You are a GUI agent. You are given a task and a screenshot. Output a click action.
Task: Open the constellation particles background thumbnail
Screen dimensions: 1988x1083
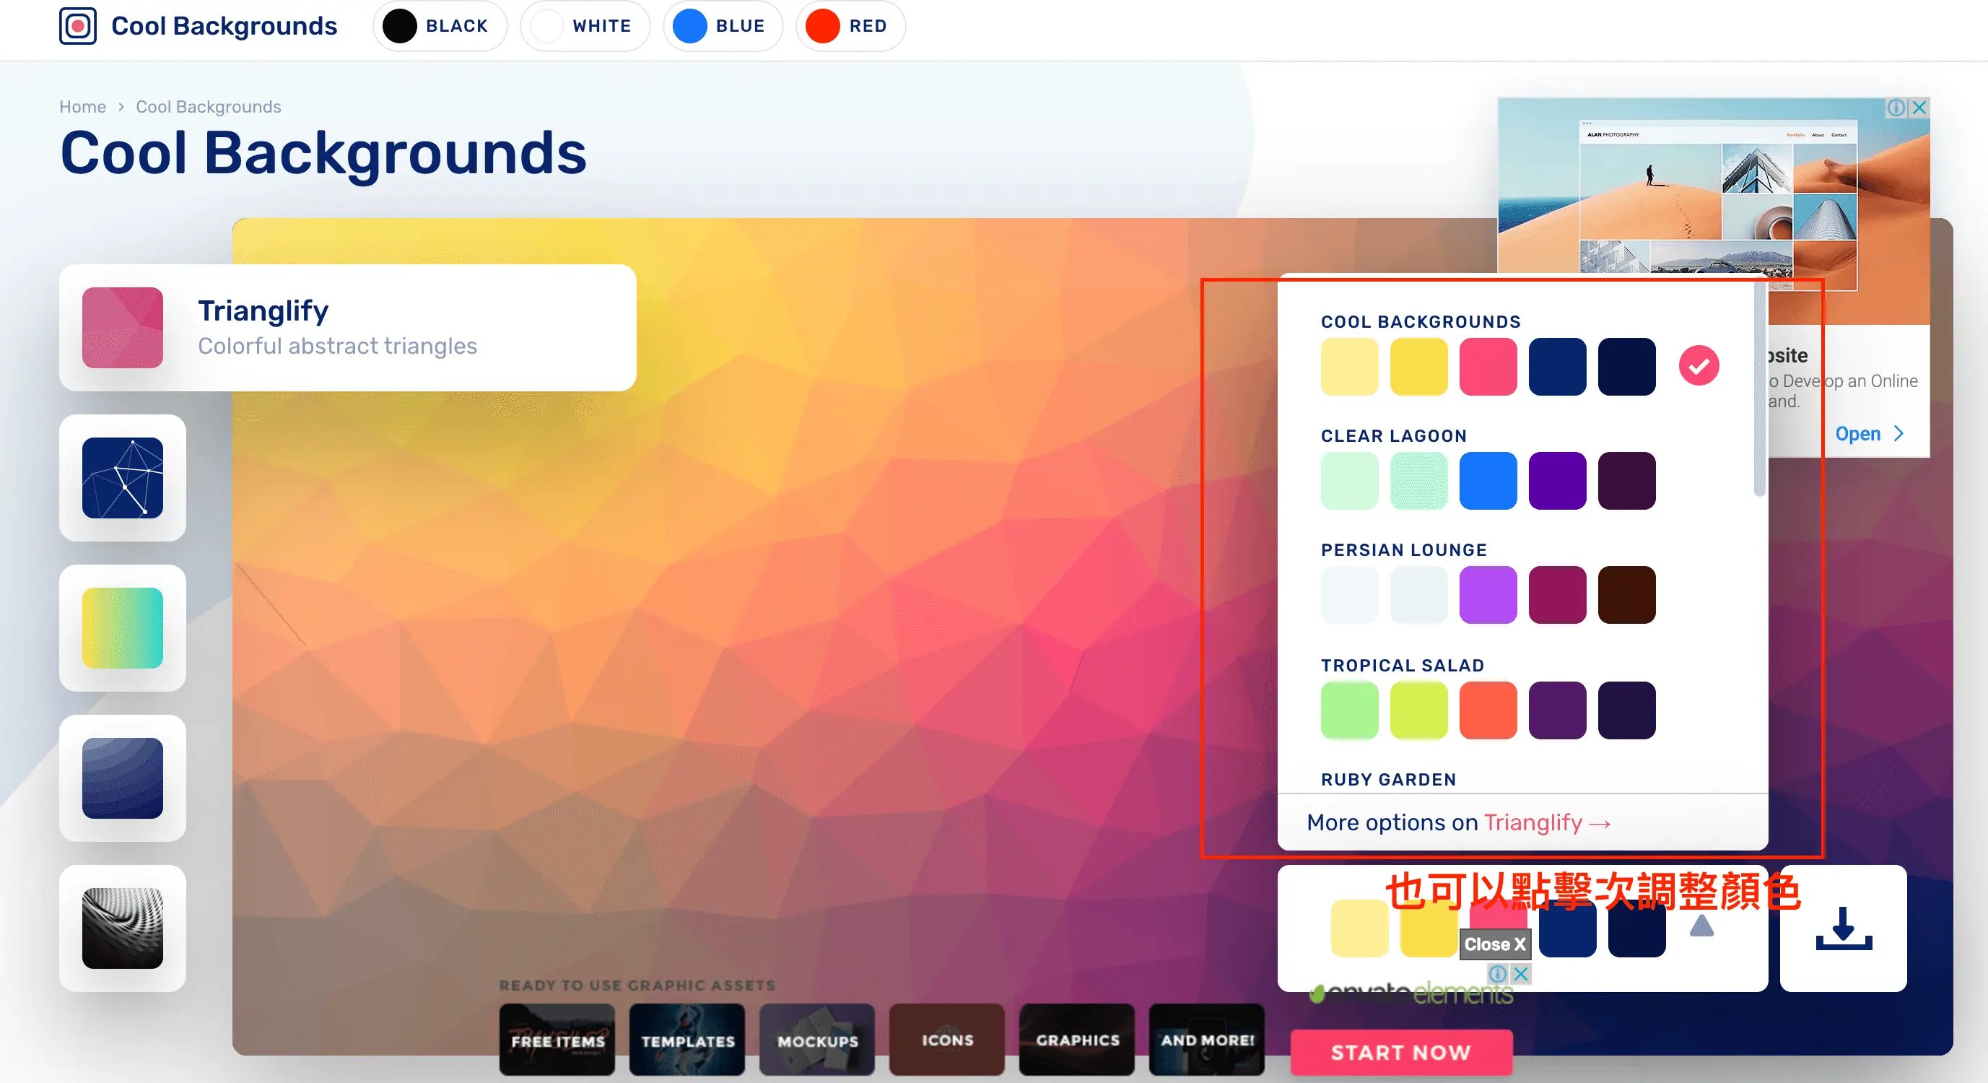pyautogui.click(x=123, y=478)
